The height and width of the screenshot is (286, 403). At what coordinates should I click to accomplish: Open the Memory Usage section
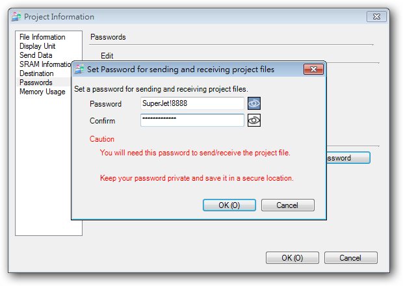pyautogui.click(x=42, y=92)
